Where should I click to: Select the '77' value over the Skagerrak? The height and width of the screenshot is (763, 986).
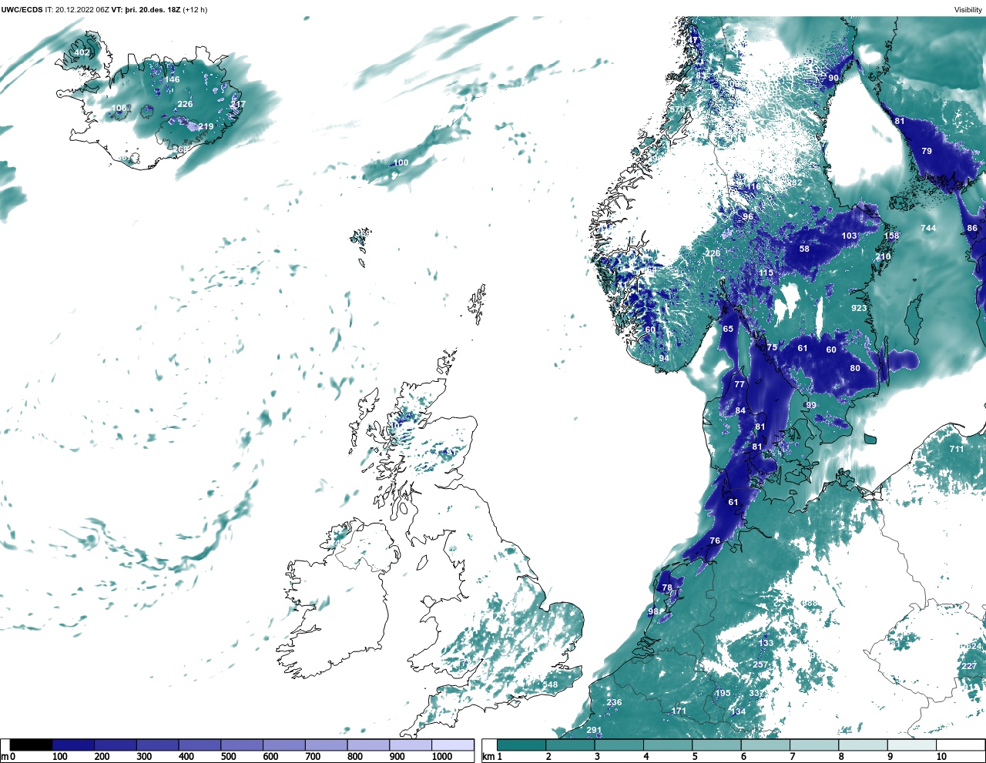pyautogui.click(x=739, y=384)
